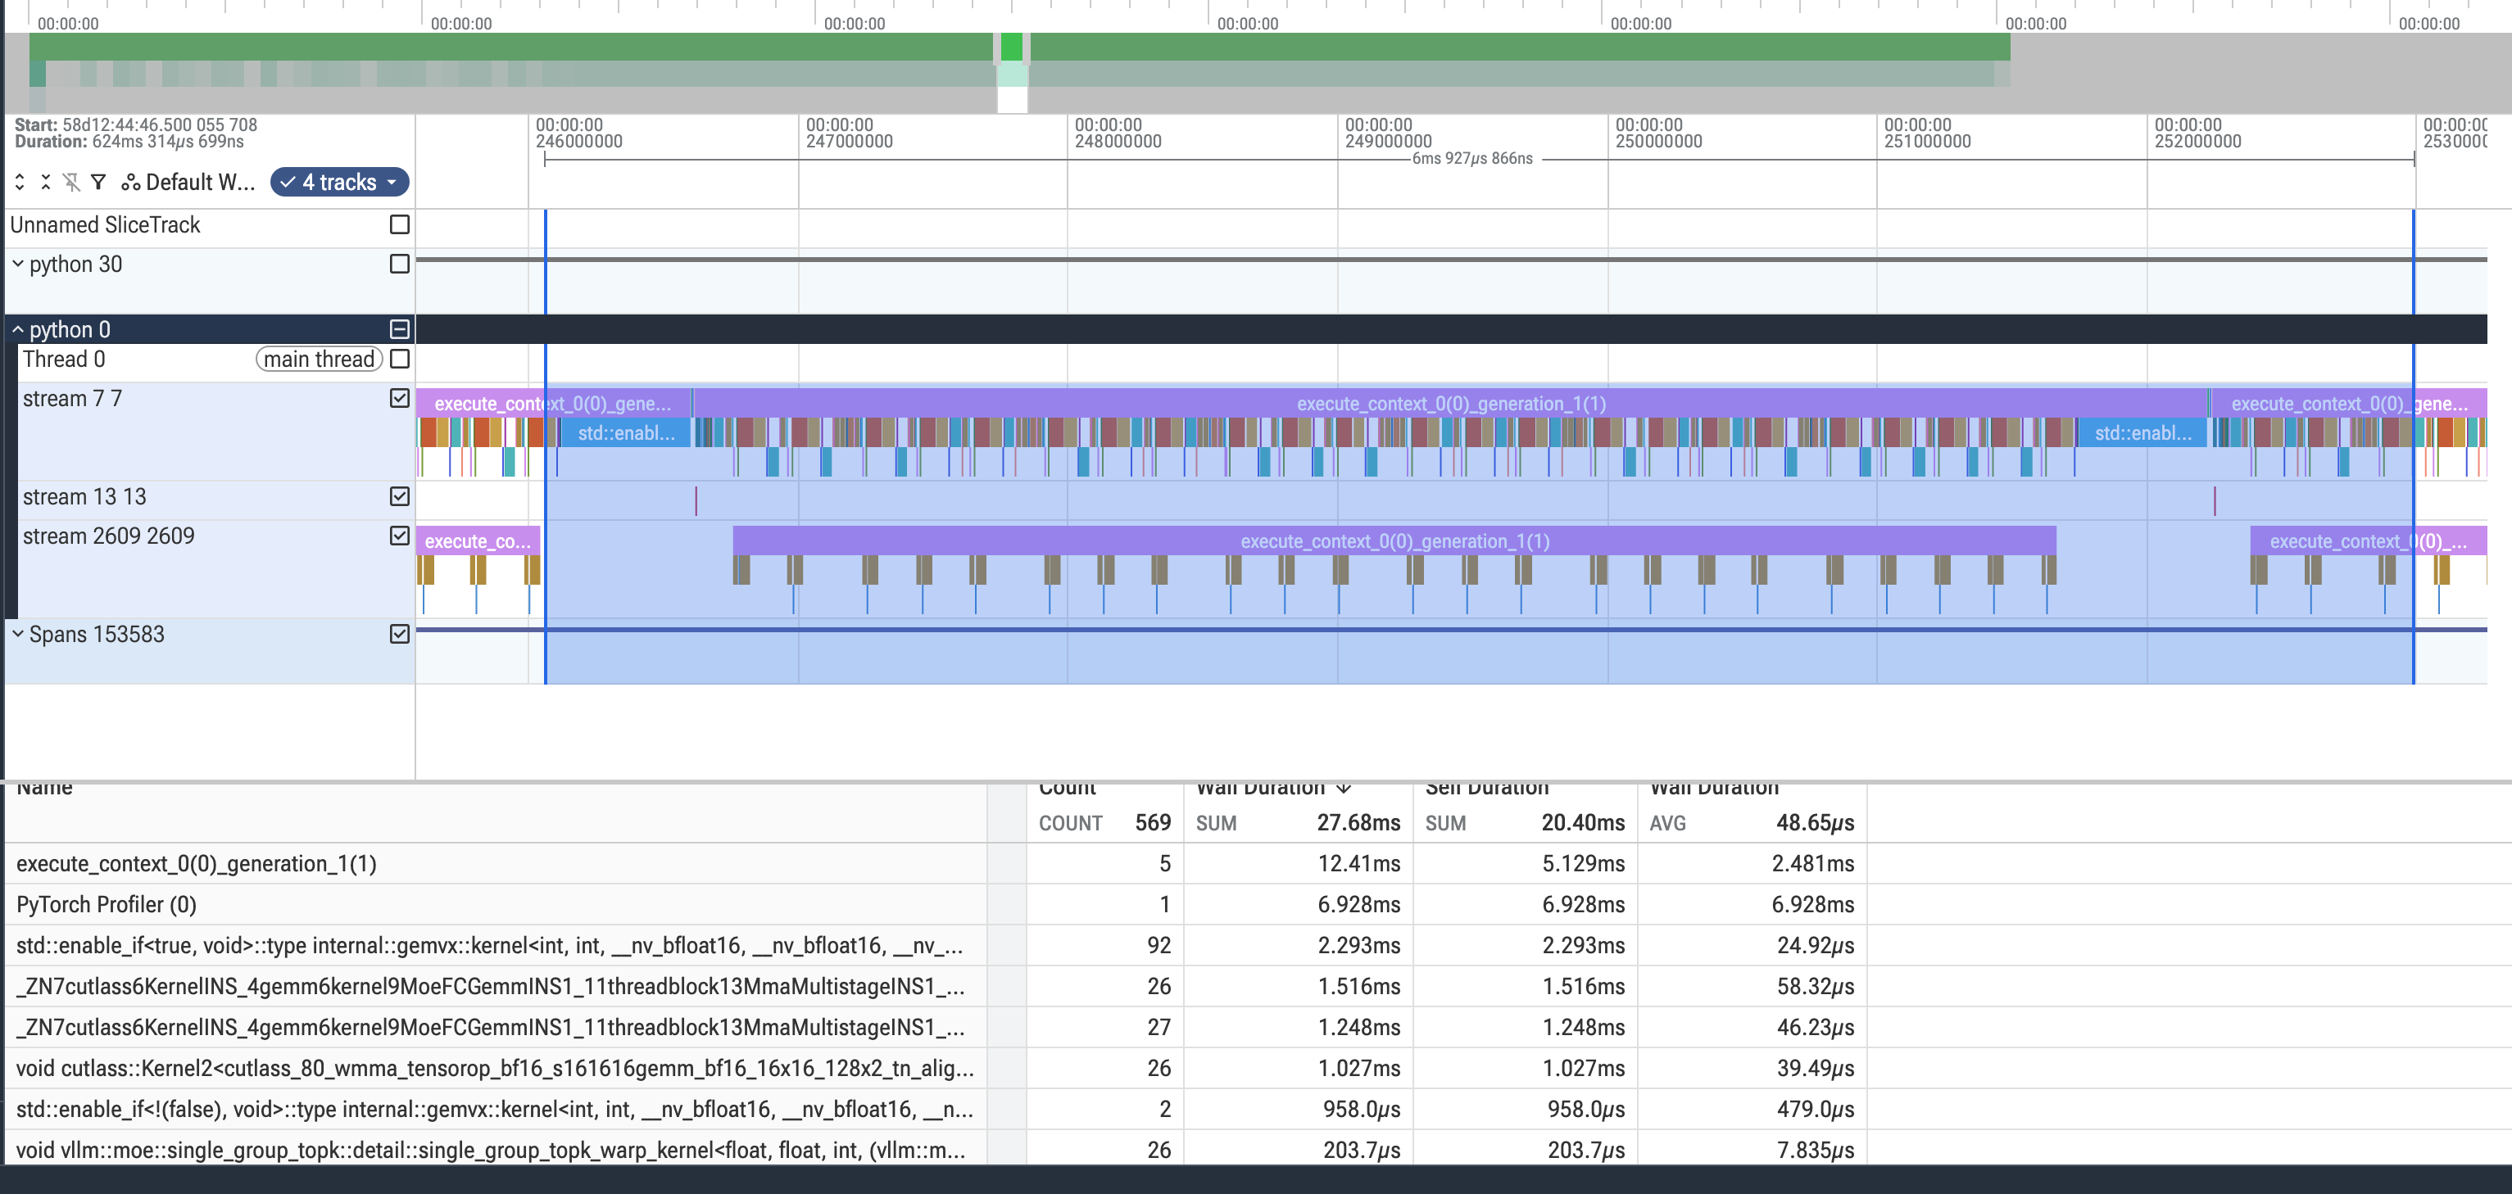
Task: Select the execute_context_0(0)_generation_1(1) table row
Action: pos(936,864)
